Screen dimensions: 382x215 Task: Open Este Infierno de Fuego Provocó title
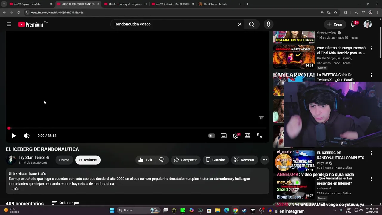341,50
